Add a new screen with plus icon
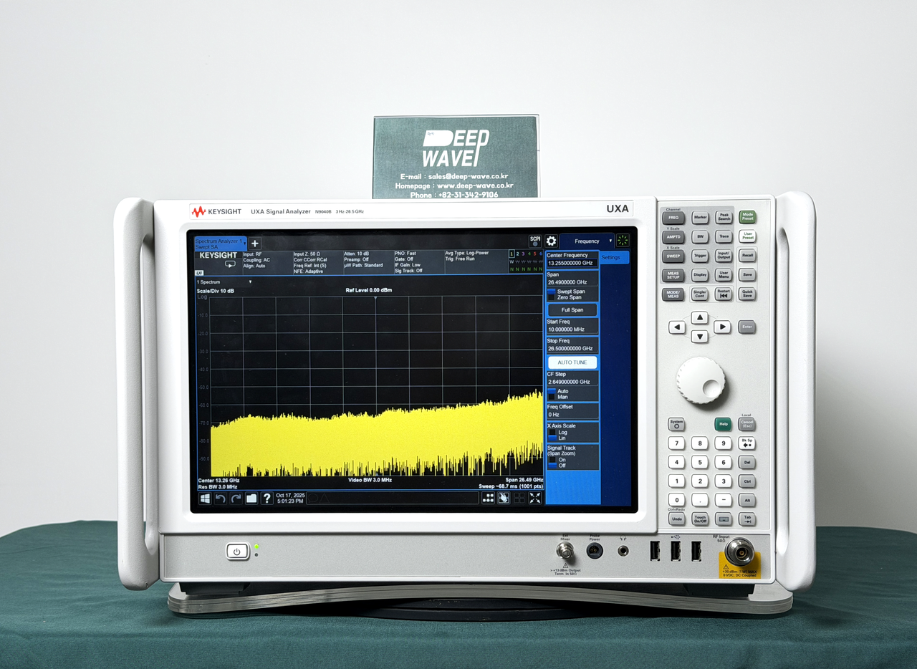The image size is (917, 669). coord(255,244)
